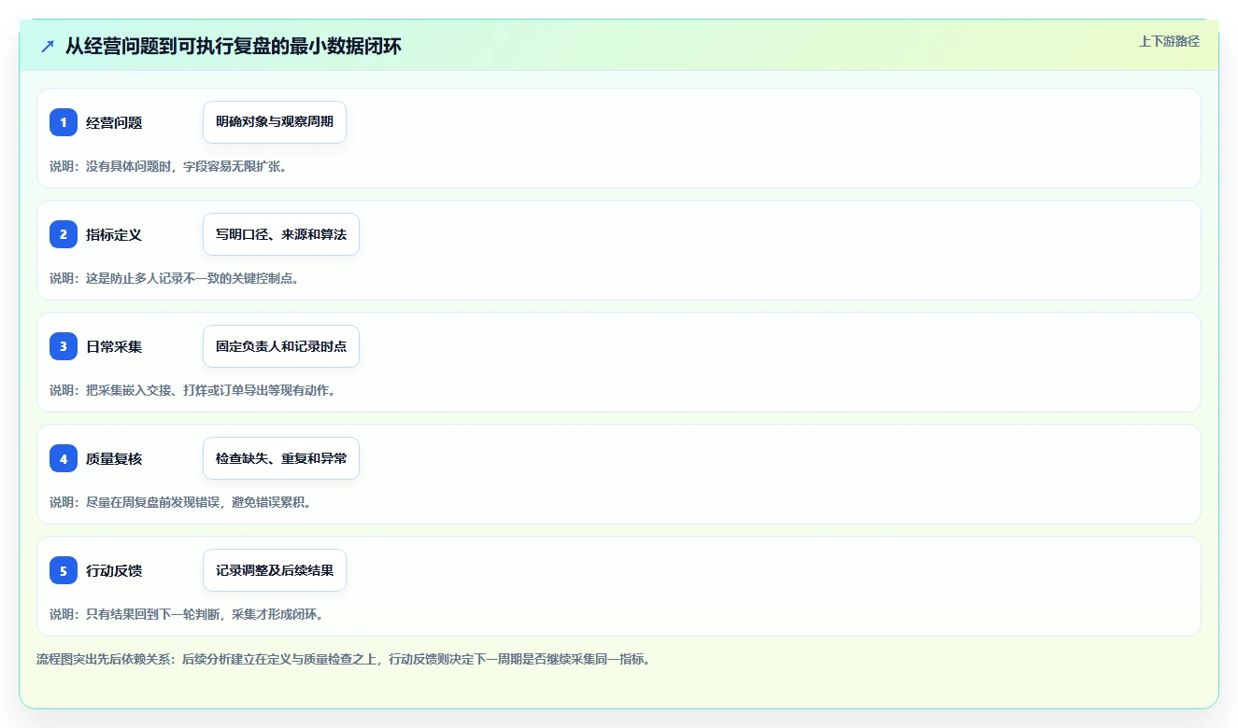Click the step number 1 badge
The height and width of the screenshot is (728, 1238).
[x=64, y=122]
